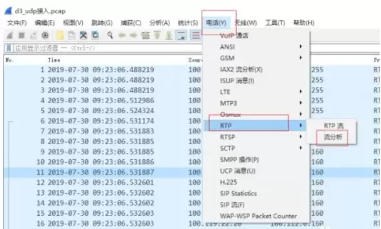Screen dimensions: 381x229
Task: Toggle packet list colorize icon
Action: pos(195,36)
